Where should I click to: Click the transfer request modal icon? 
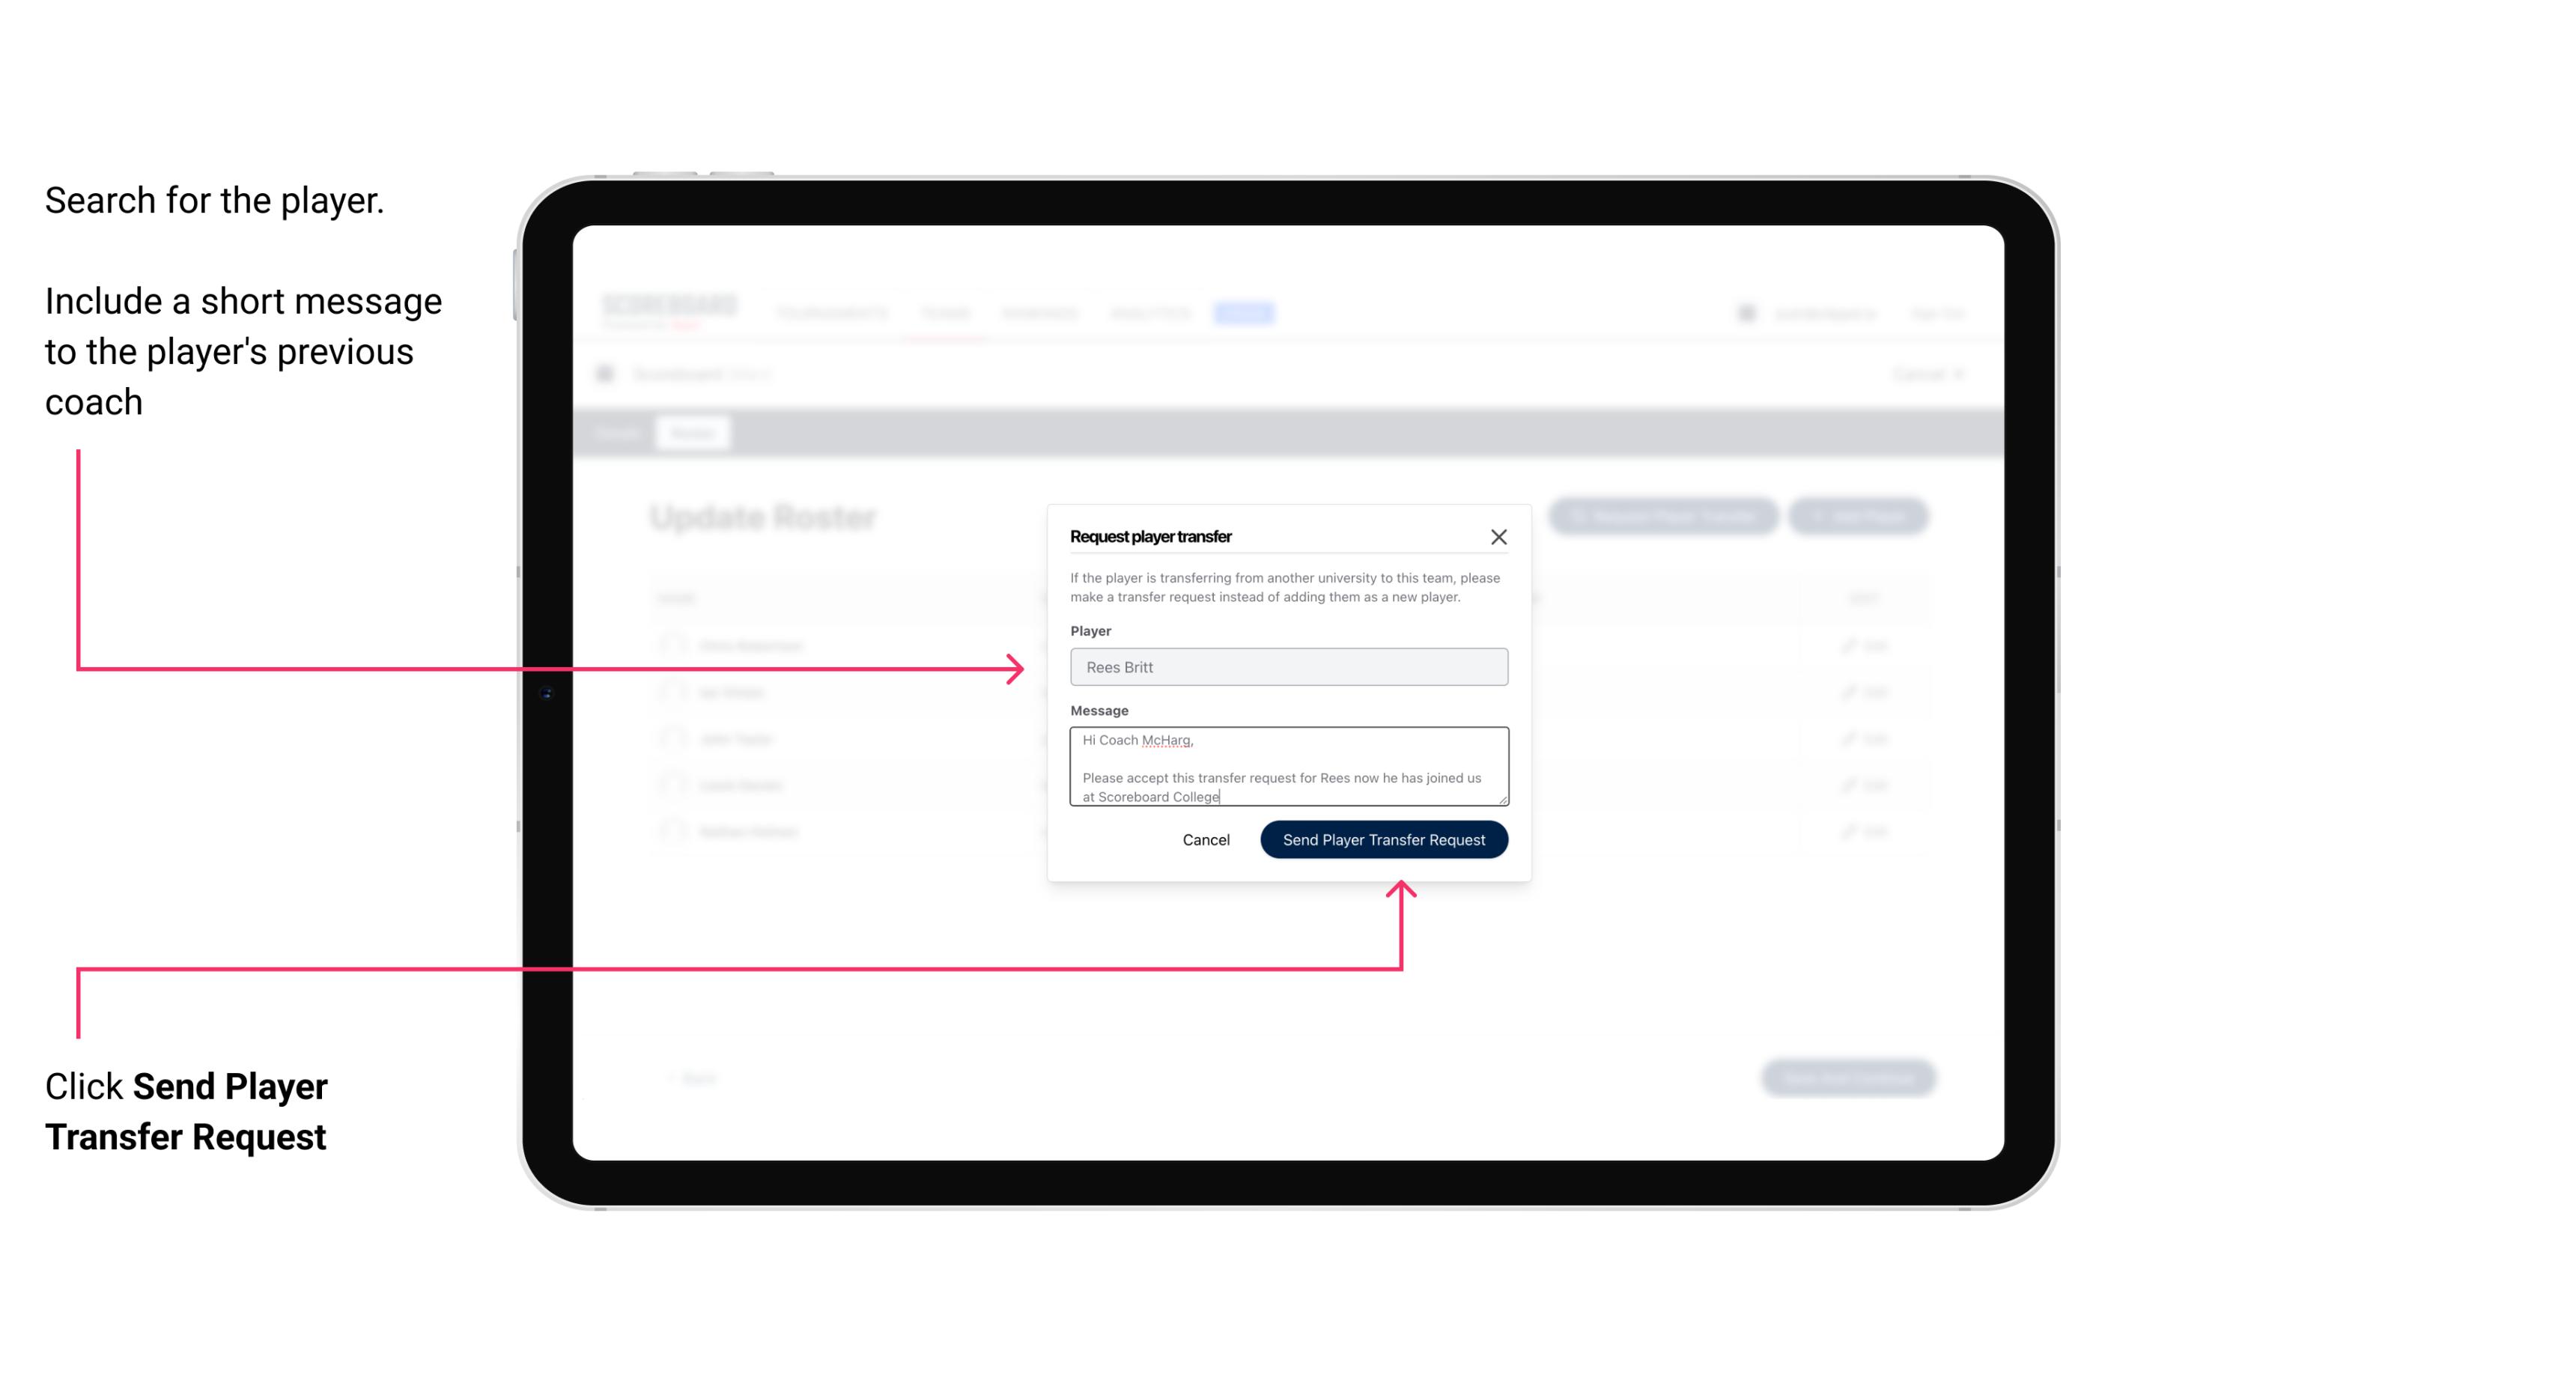coord(1499,536)
